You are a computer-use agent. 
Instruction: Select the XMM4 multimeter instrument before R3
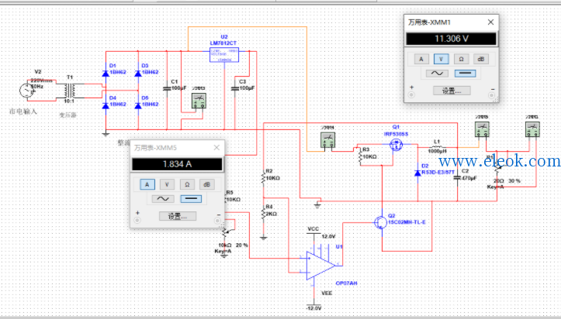[327, 140]
